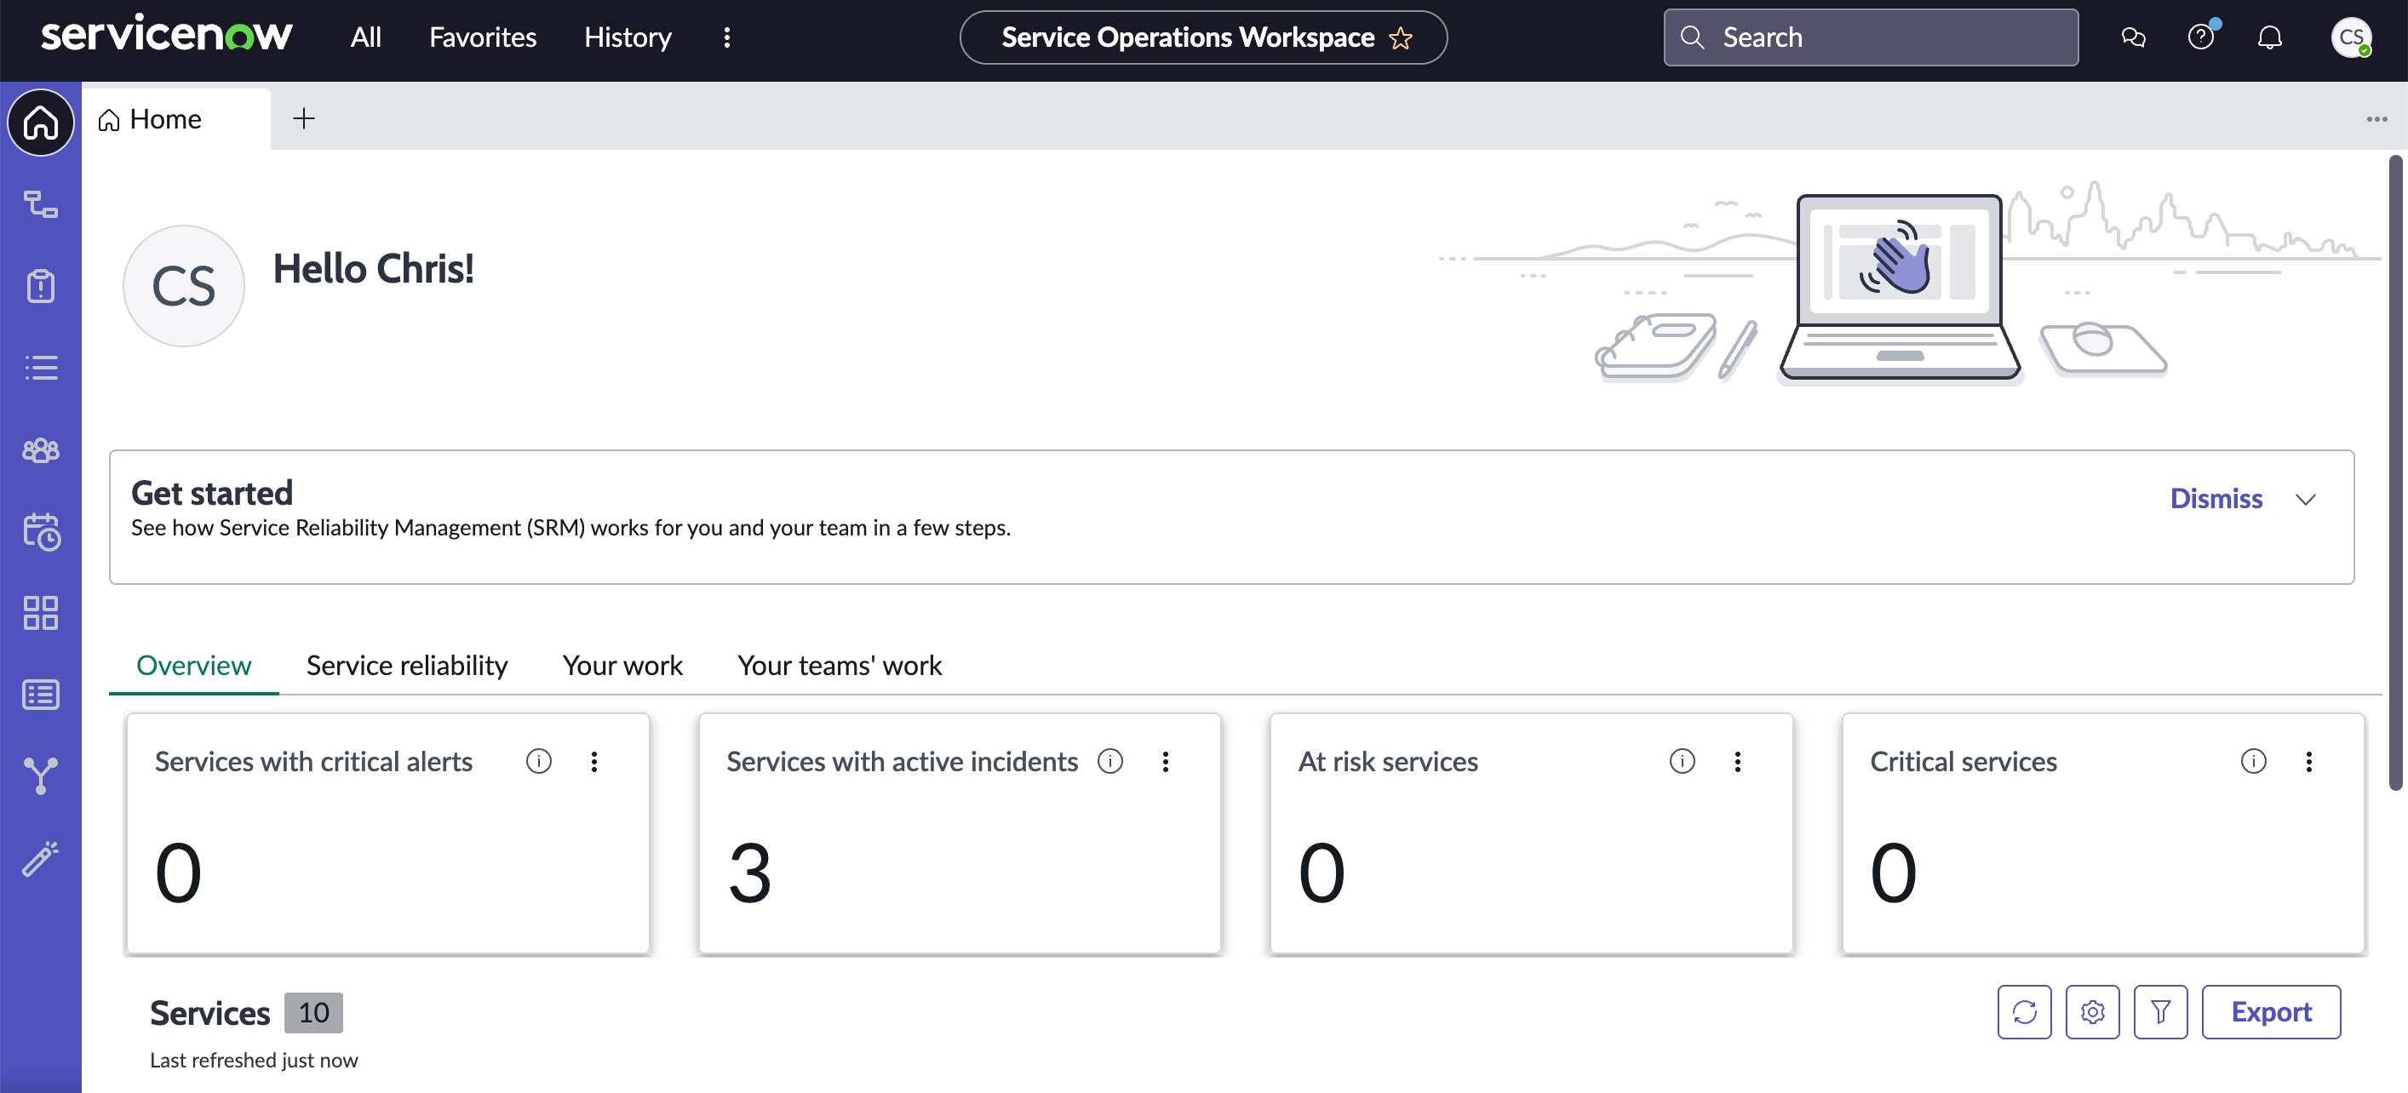Show info for Critical services
The width and height of the screenshot is (2408, 1093).
(2253, 761)
